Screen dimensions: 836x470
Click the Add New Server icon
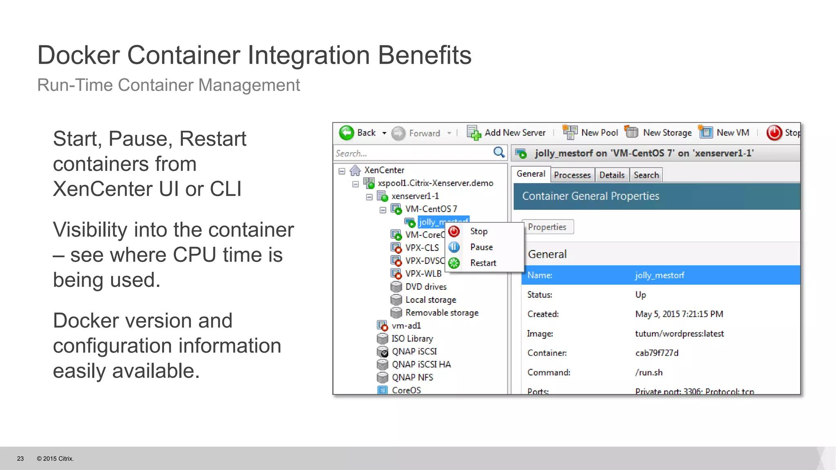coord(474,133)
